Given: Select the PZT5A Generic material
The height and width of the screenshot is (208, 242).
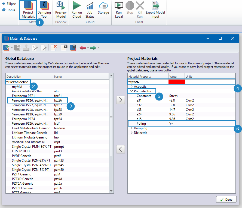Looking at the screenshot, I should coord(57,184).
